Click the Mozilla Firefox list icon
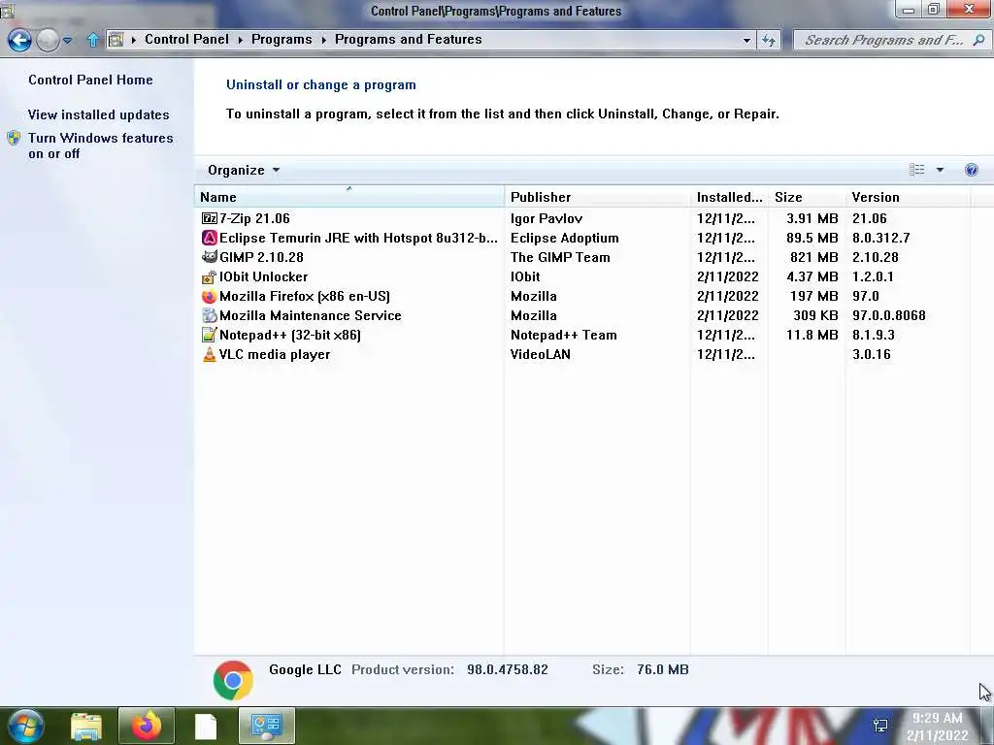 click(210, 297)
